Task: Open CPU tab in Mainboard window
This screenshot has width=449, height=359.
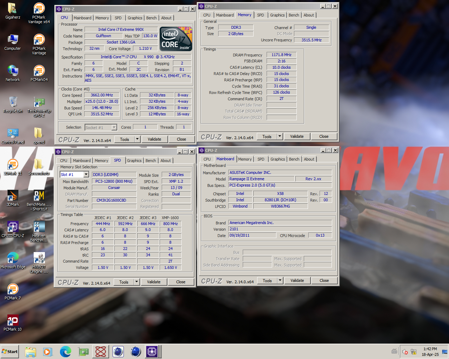Action: click(207, 159)
